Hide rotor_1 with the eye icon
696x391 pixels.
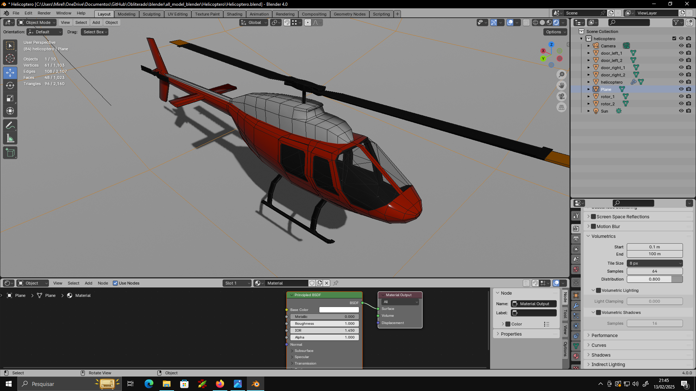681,96
